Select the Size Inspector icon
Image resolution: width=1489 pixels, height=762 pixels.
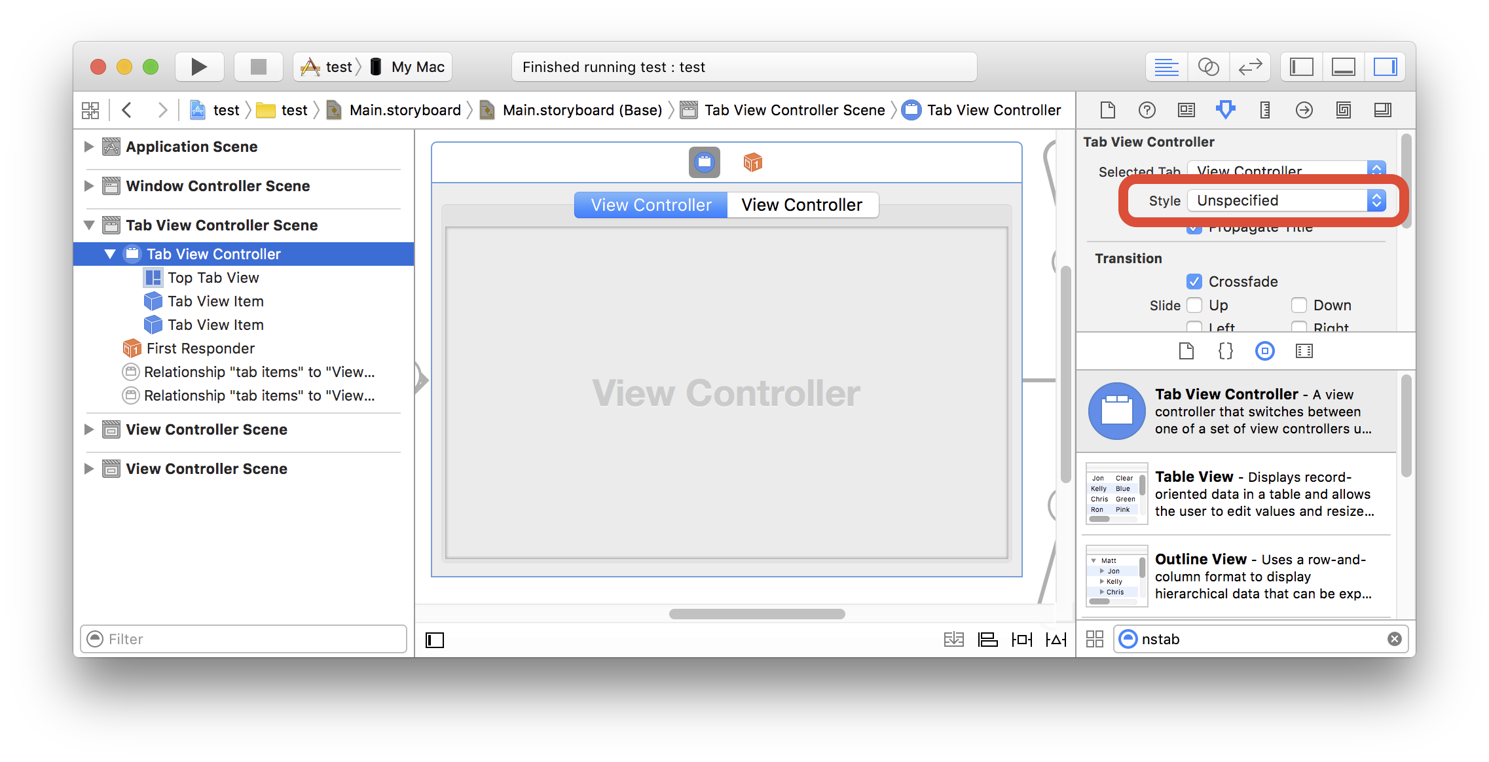[1264, 110]
